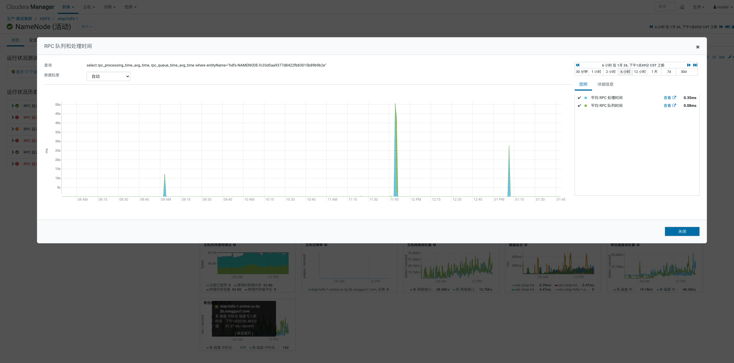Screen dimensions: 734x363
Task: Select the 12 小时 time range
Action: point(640,72)
